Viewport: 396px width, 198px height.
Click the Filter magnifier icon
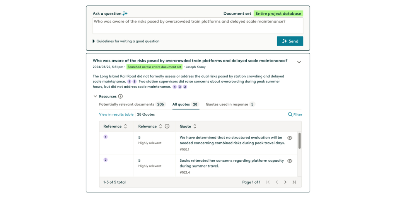coord(290,114)
